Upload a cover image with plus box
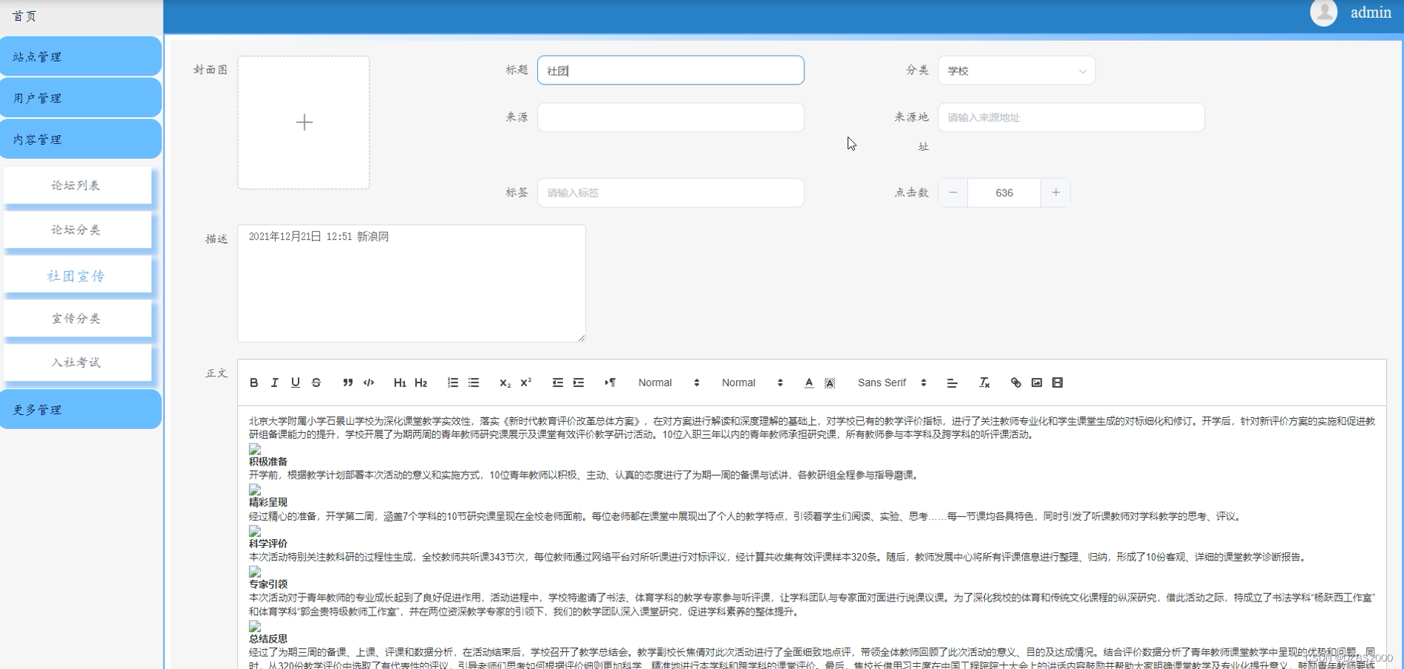Viewport: 1404px width, 669px height. coord(304,123)
